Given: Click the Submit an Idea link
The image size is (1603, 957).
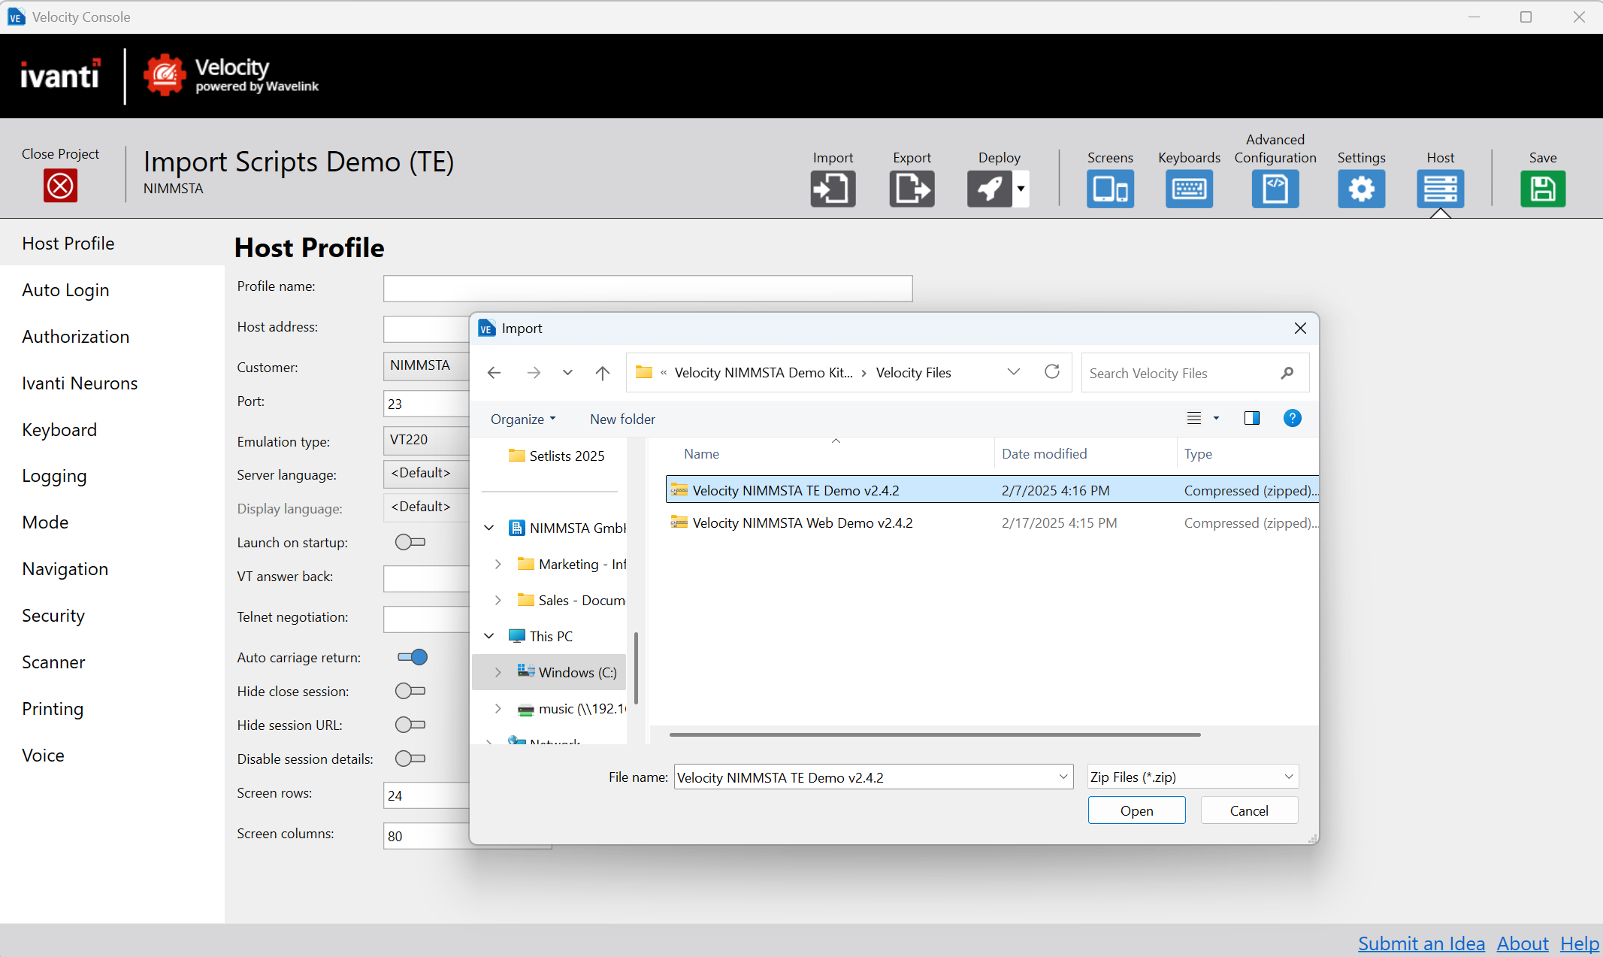Looking at the screenshot, I should 1421,943.
